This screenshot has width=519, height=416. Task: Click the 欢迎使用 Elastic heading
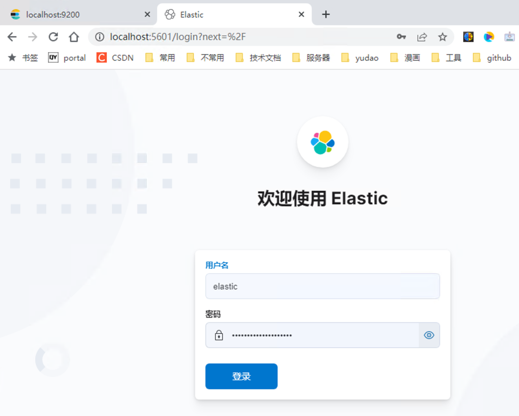click(323, 198)
